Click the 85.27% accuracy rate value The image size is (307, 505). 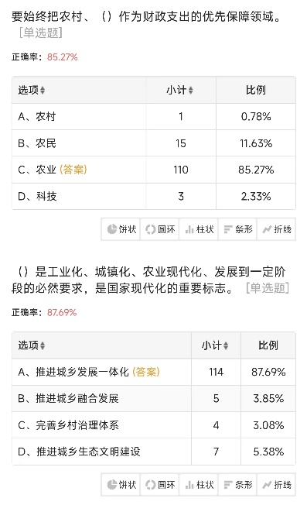pyautogui.click(x=63, y=57)
